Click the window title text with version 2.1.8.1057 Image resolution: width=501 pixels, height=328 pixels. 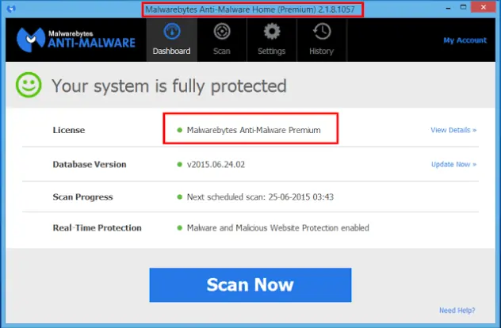[250, 10]
